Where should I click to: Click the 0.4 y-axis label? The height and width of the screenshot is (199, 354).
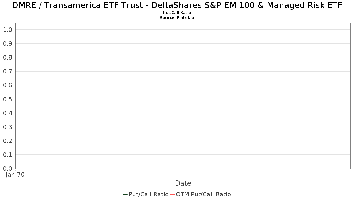[x=7, y=113]
